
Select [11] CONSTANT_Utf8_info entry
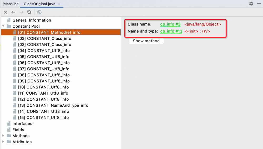43,93
